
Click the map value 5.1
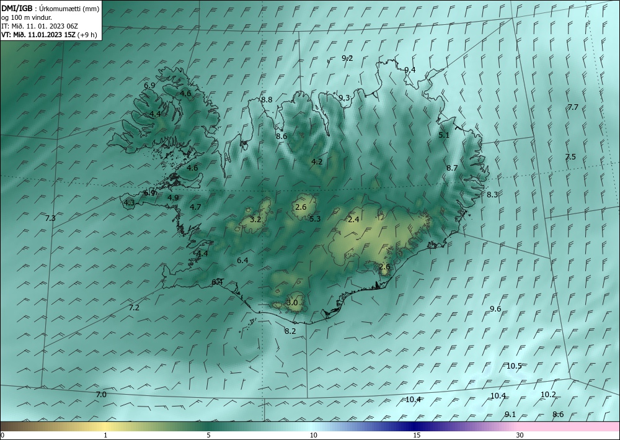point(444,135)
